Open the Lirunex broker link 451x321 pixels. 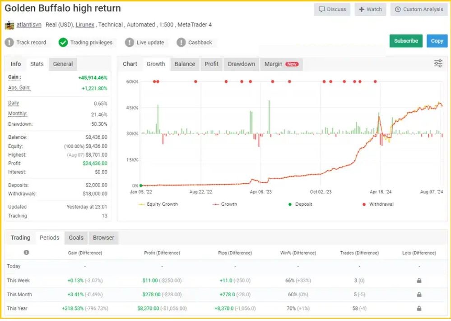(85, 25)
